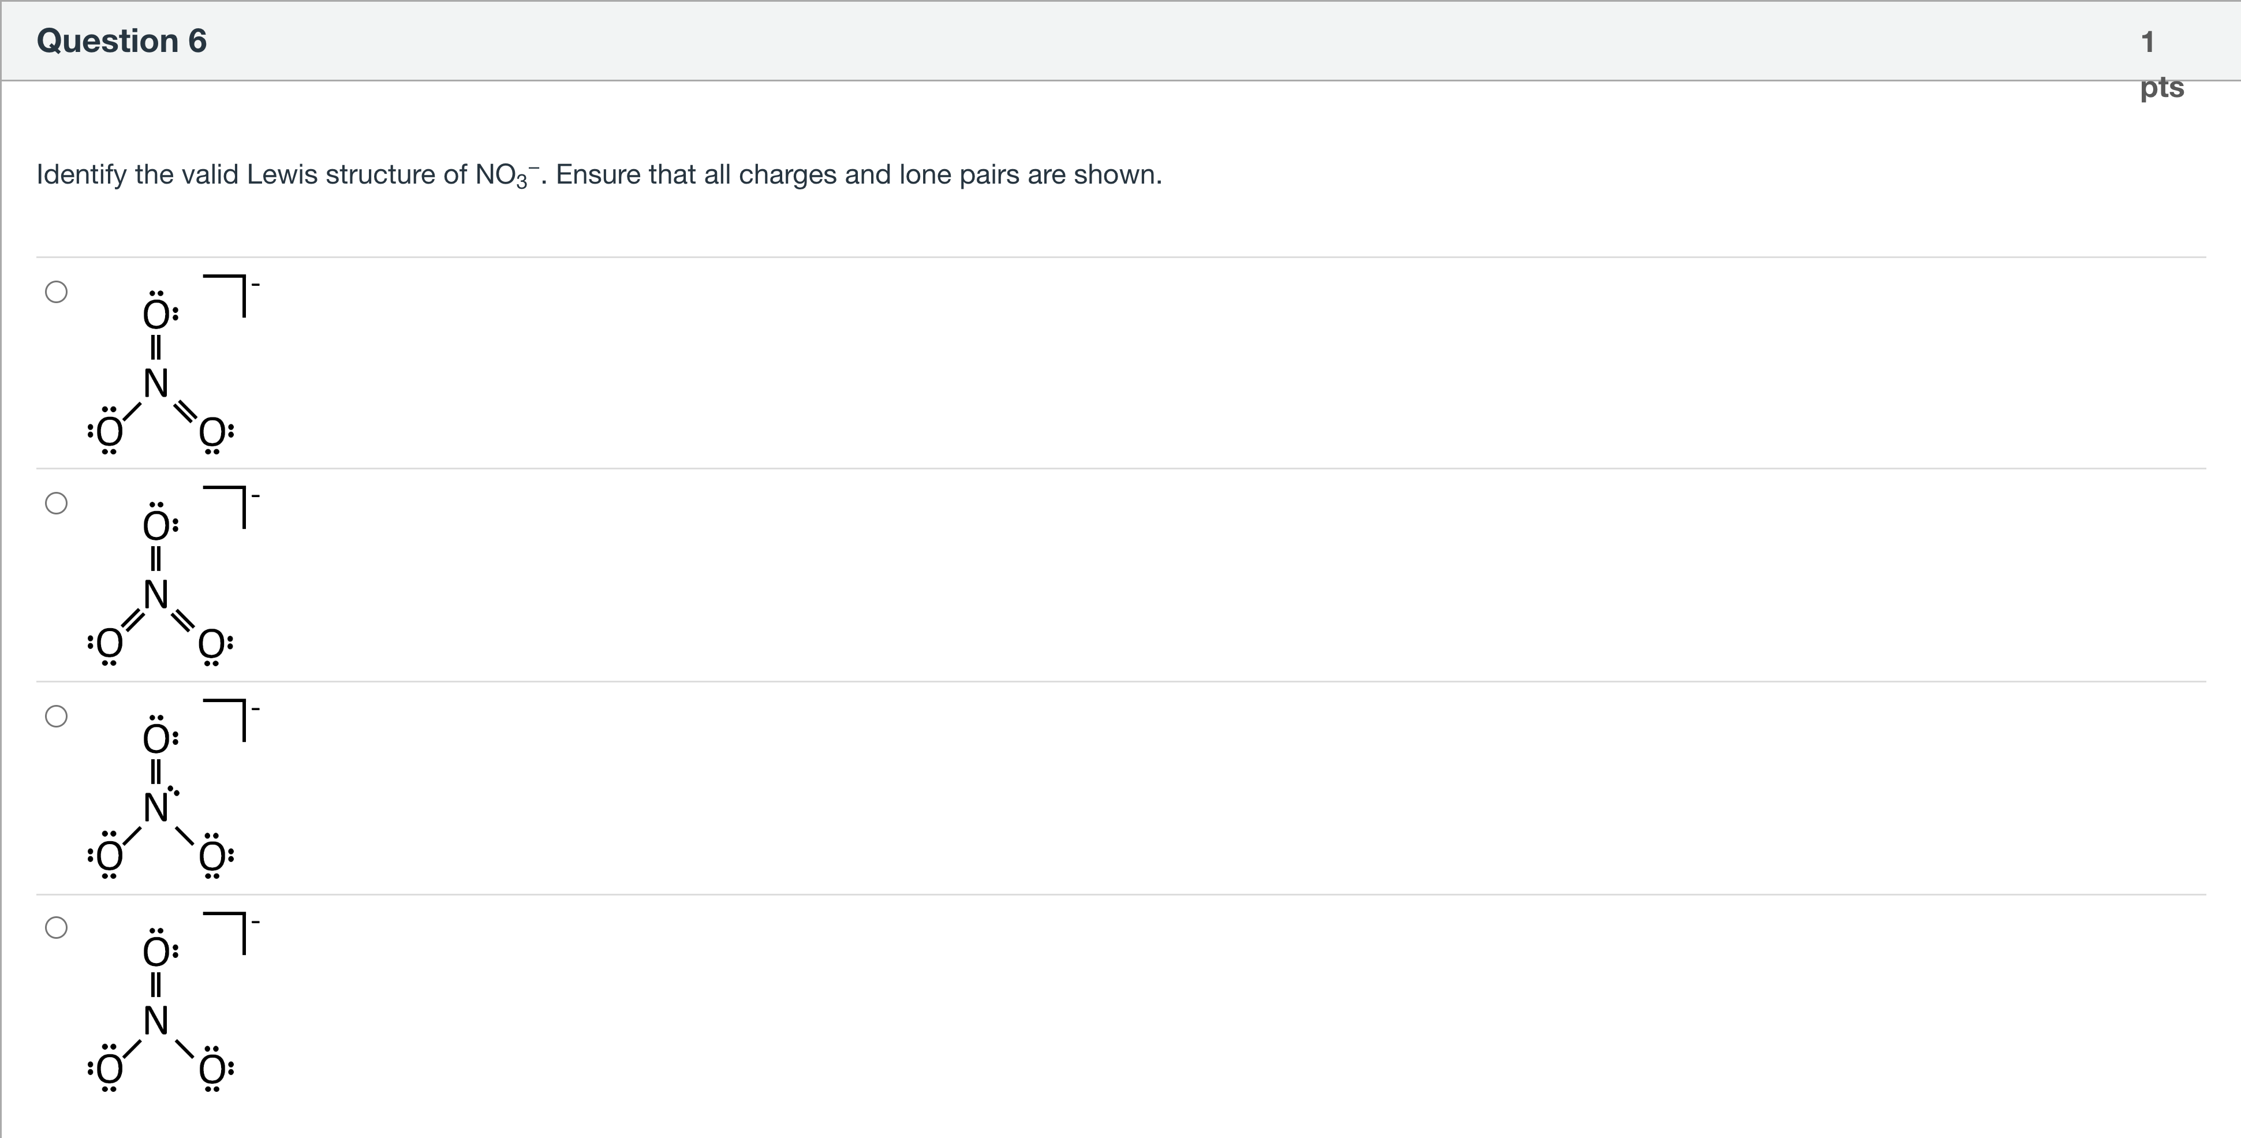The height and width of the screenshot is (1138, 2241).
Task: Select the radio button for structure with lone pair on nitrogen
Action: 57,716
